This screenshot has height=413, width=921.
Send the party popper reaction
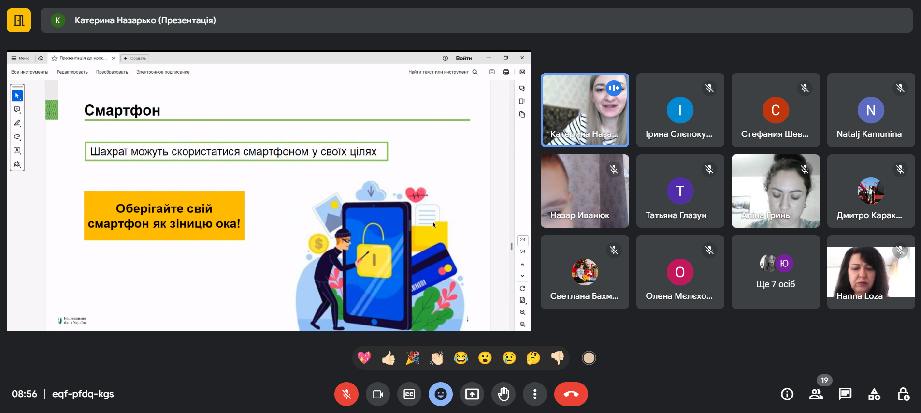click(x=413, y=358)
